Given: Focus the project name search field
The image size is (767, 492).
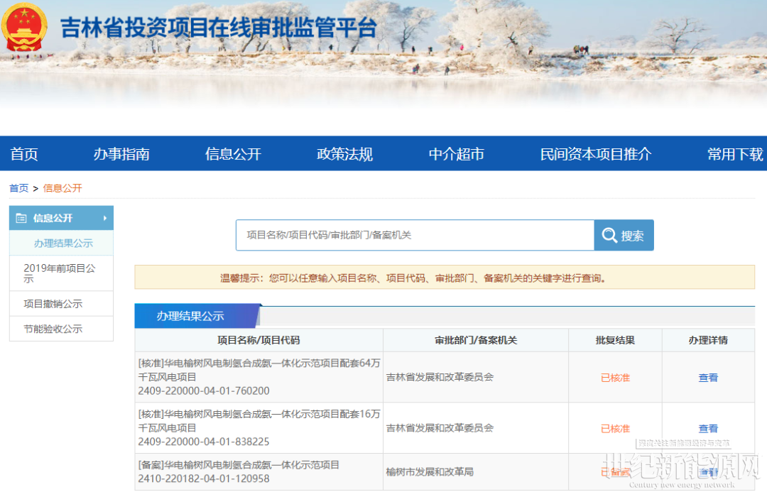Looking at the screenshot, I should coord(415,235).
